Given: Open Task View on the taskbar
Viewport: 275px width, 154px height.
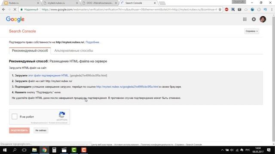Looking at the screenshot, I should click(24, 150).
